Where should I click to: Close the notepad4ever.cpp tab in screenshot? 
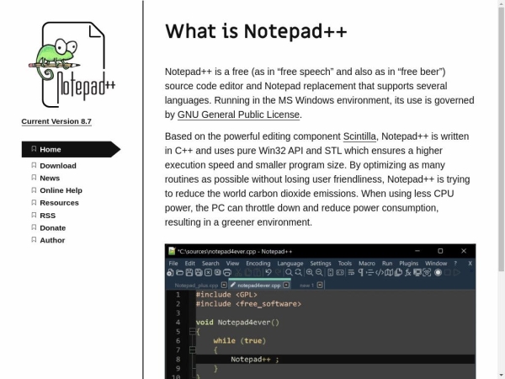pos(286,285)
